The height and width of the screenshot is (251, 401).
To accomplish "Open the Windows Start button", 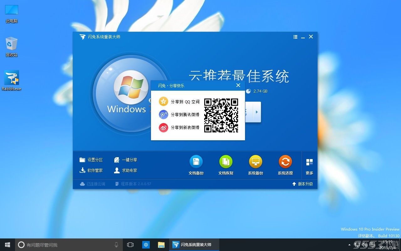I will click(8, 245).
